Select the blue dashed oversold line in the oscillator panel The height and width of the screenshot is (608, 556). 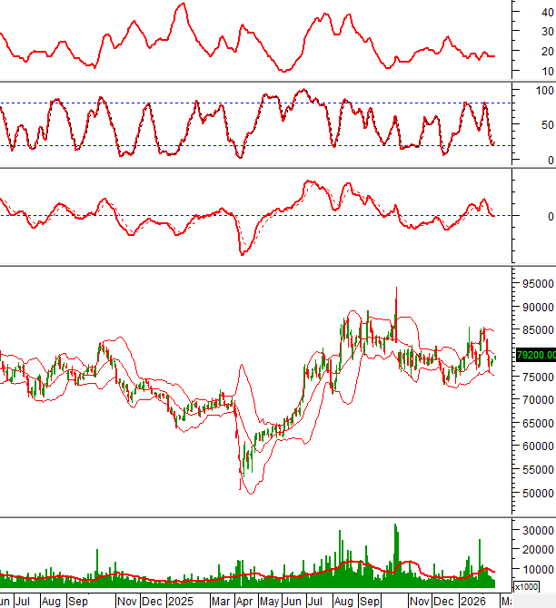(273, 145)
